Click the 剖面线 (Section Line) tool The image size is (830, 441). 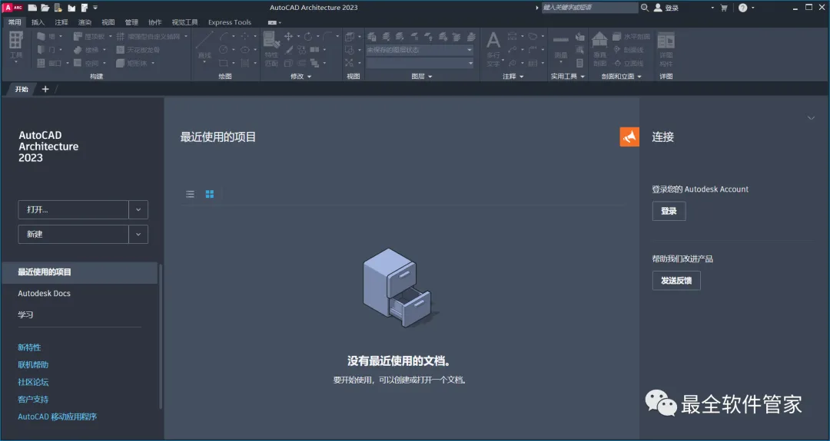click(629, 50)
